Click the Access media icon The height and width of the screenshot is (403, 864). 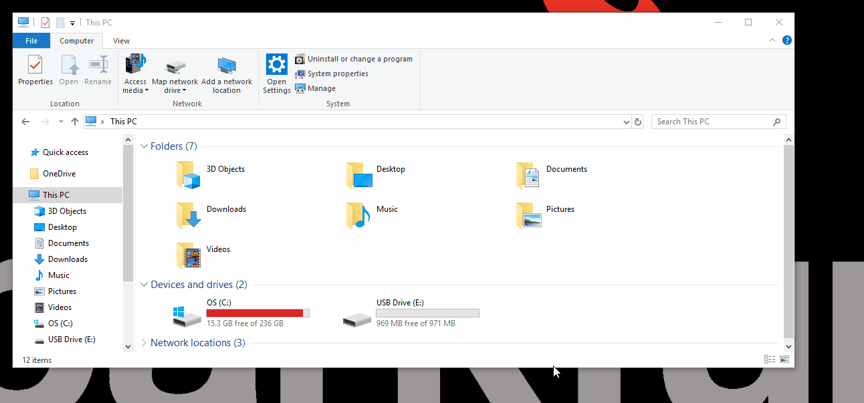click(x=135, y=65)
